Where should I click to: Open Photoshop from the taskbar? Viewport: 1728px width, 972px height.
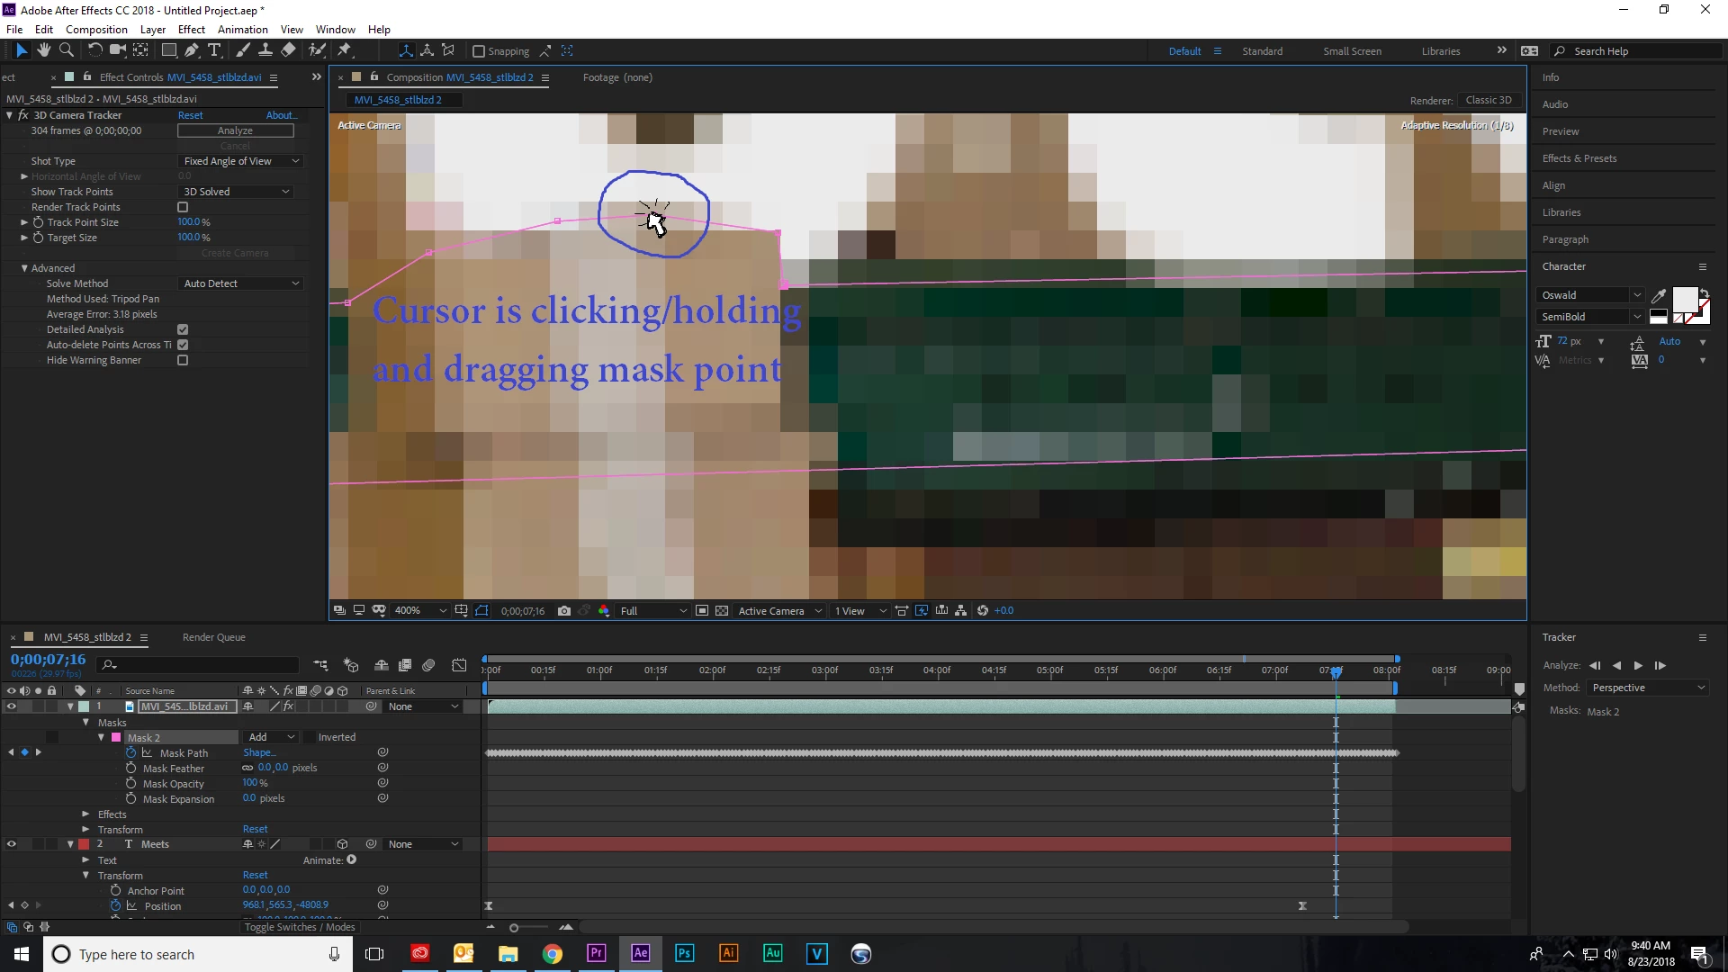coord(684,954)
